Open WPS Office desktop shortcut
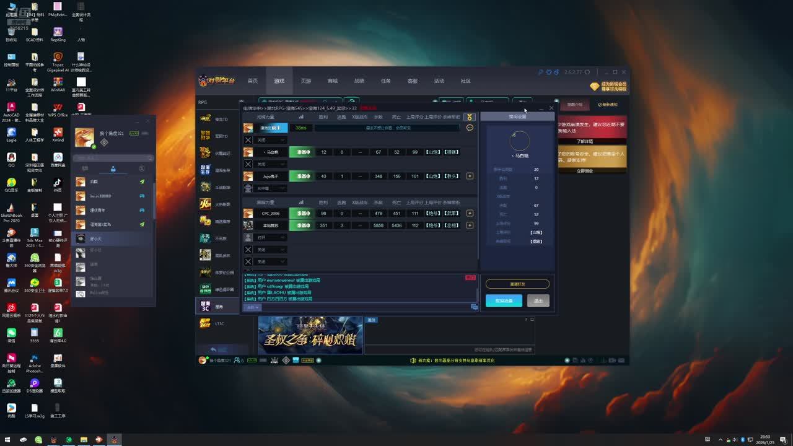 point(58,108)
